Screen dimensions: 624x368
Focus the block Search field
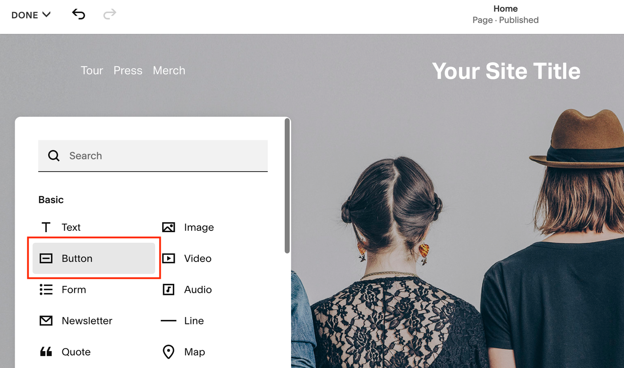coord(153,155)
